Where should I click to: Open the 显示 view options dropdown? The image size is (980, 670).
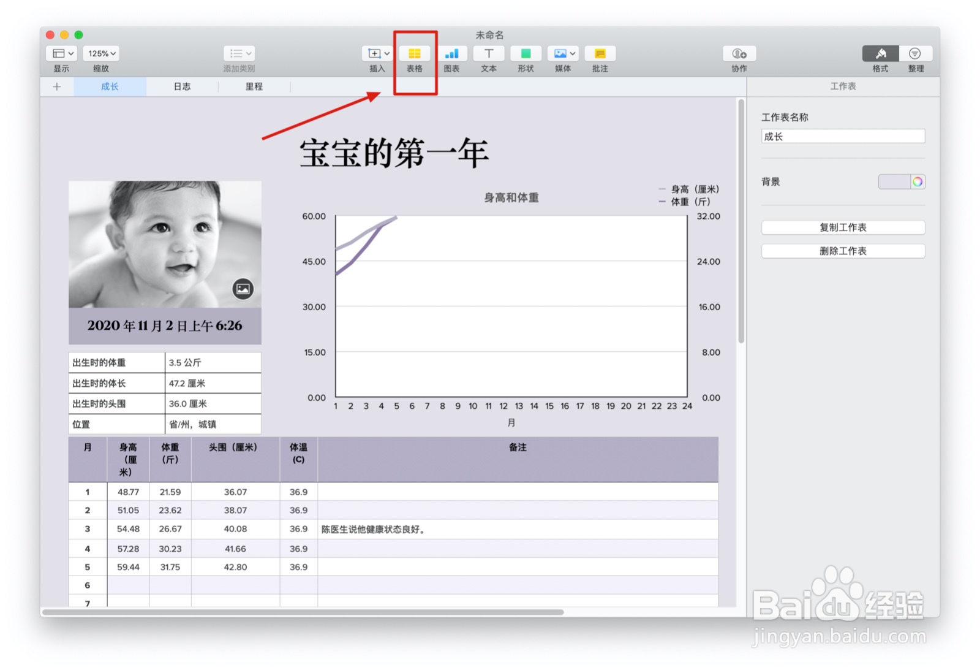[x=60, y=53]
